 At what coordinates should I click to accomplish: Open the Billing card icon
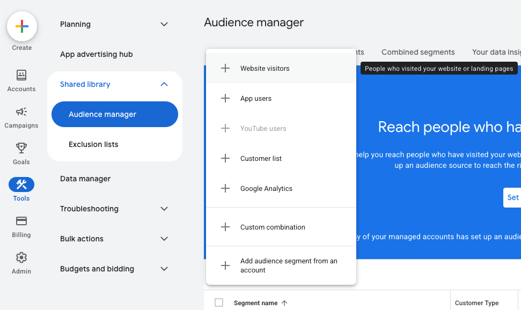[x=21, y=222]
